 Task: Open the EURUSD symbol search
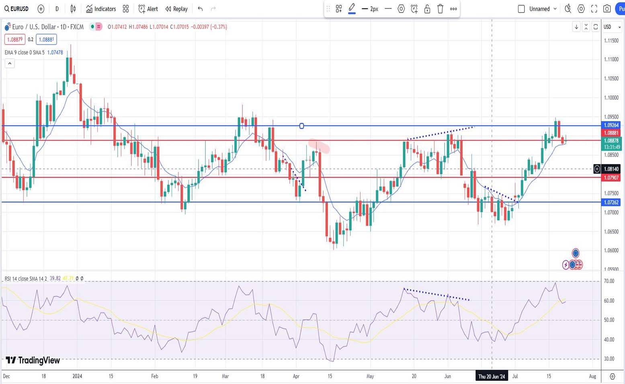pyautogui.click(x=17, y=9)
